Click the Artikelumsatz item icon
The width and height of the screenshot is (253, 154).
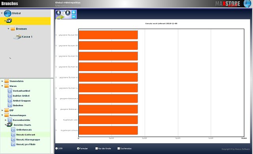click(x=13, y=130)
